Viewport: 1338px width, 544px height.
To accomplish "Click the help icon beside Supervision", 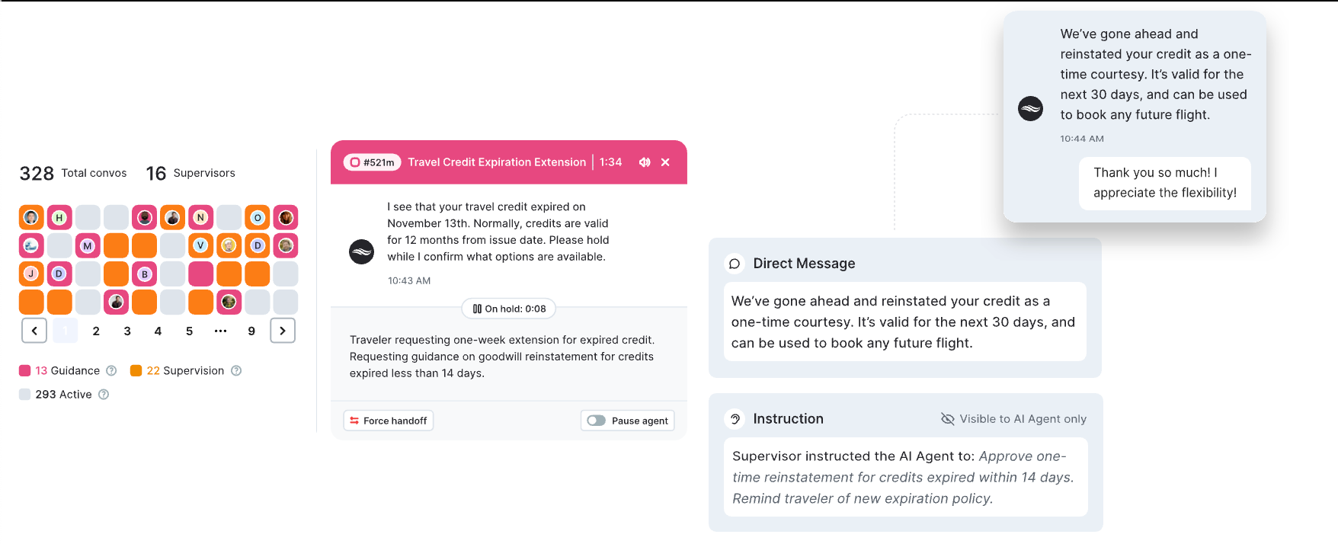I will pyautogui.click(x=236, y=371).
